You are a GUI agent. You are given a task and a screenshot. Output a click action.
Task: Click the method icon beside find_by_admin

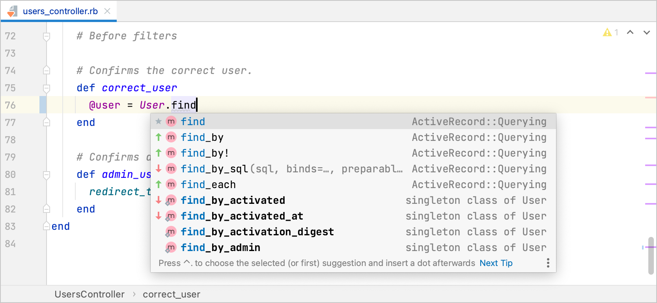tap(171, 247)
